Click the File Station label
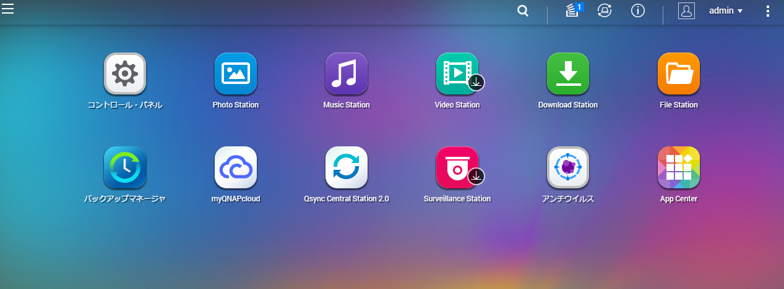 [679, 105]
